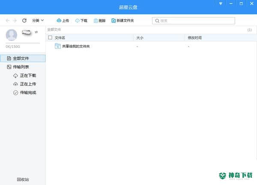Click the 全部文件 document icon in sidebar
The height and width of the screenshot is (185, 257).
[x=9, y=59]
